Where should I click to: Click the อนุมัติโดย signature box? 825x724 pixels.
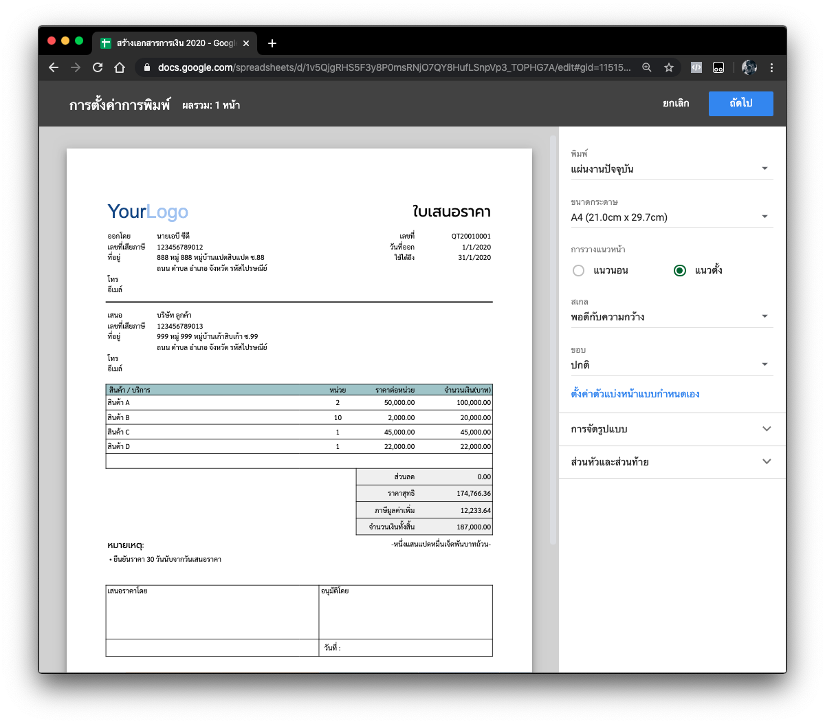point(406,612)
